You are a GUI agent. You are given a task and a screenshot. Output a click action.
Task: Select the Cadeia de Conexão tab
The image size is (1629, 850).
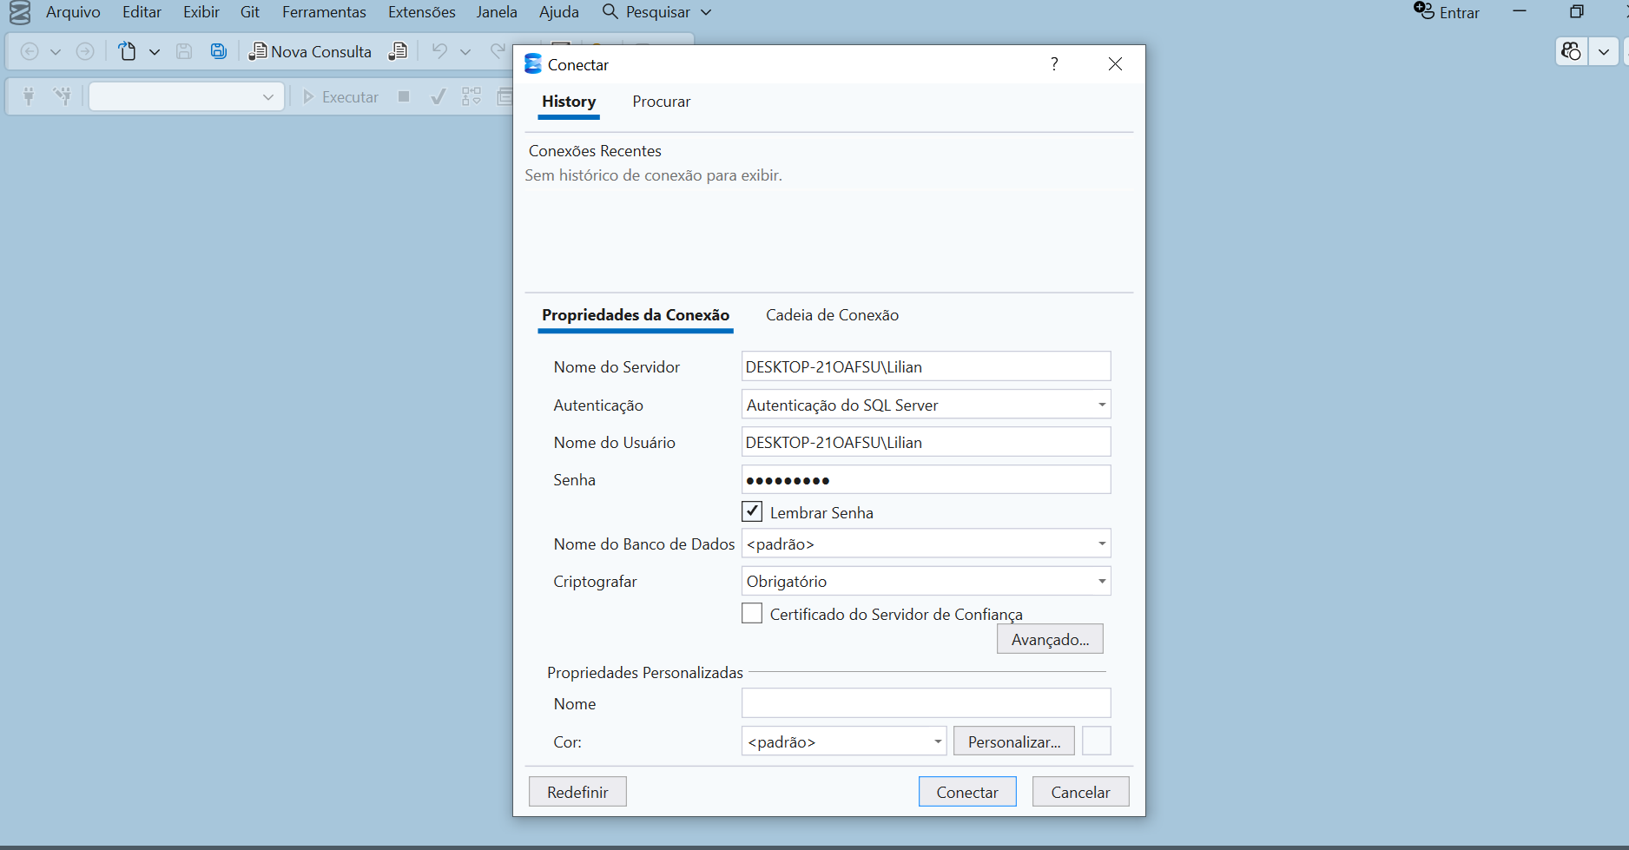[x=832, y=315]
